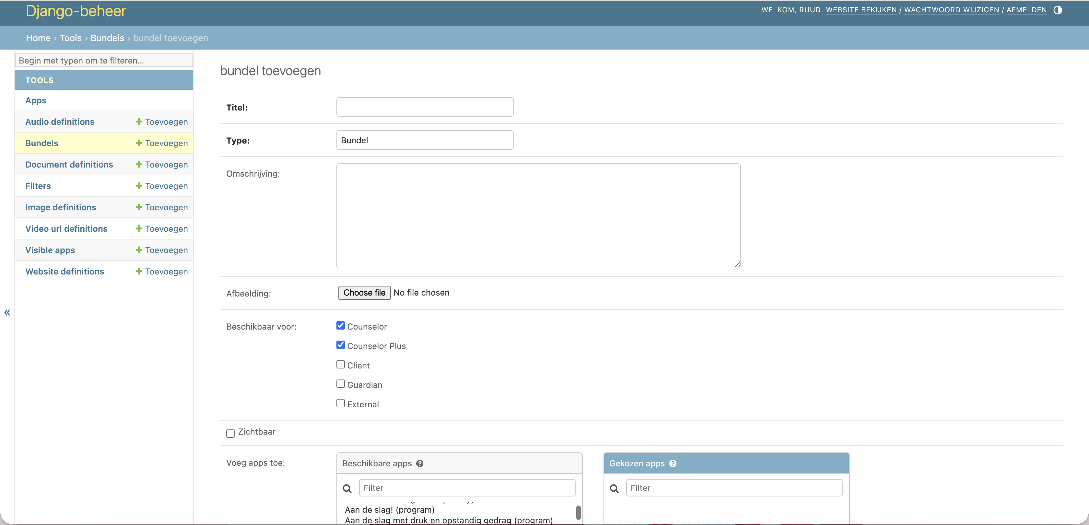Click the Gekozen apps help icon

[673, 463]
